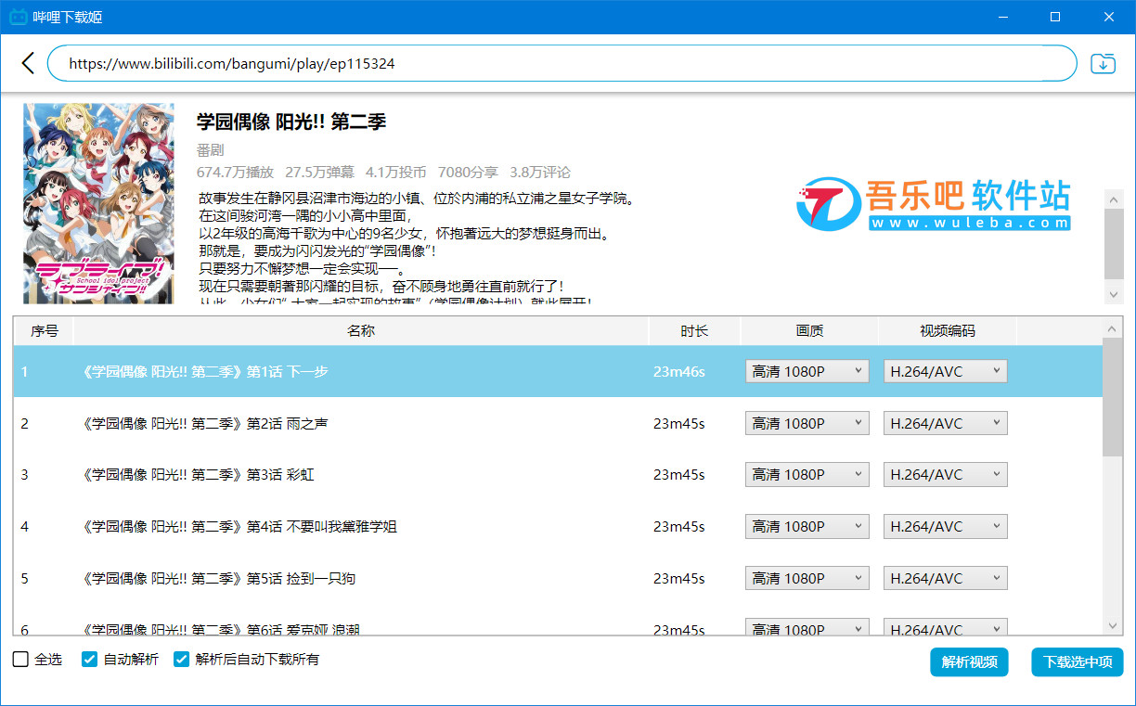Click the 解析视频 button

pos(969,661)
